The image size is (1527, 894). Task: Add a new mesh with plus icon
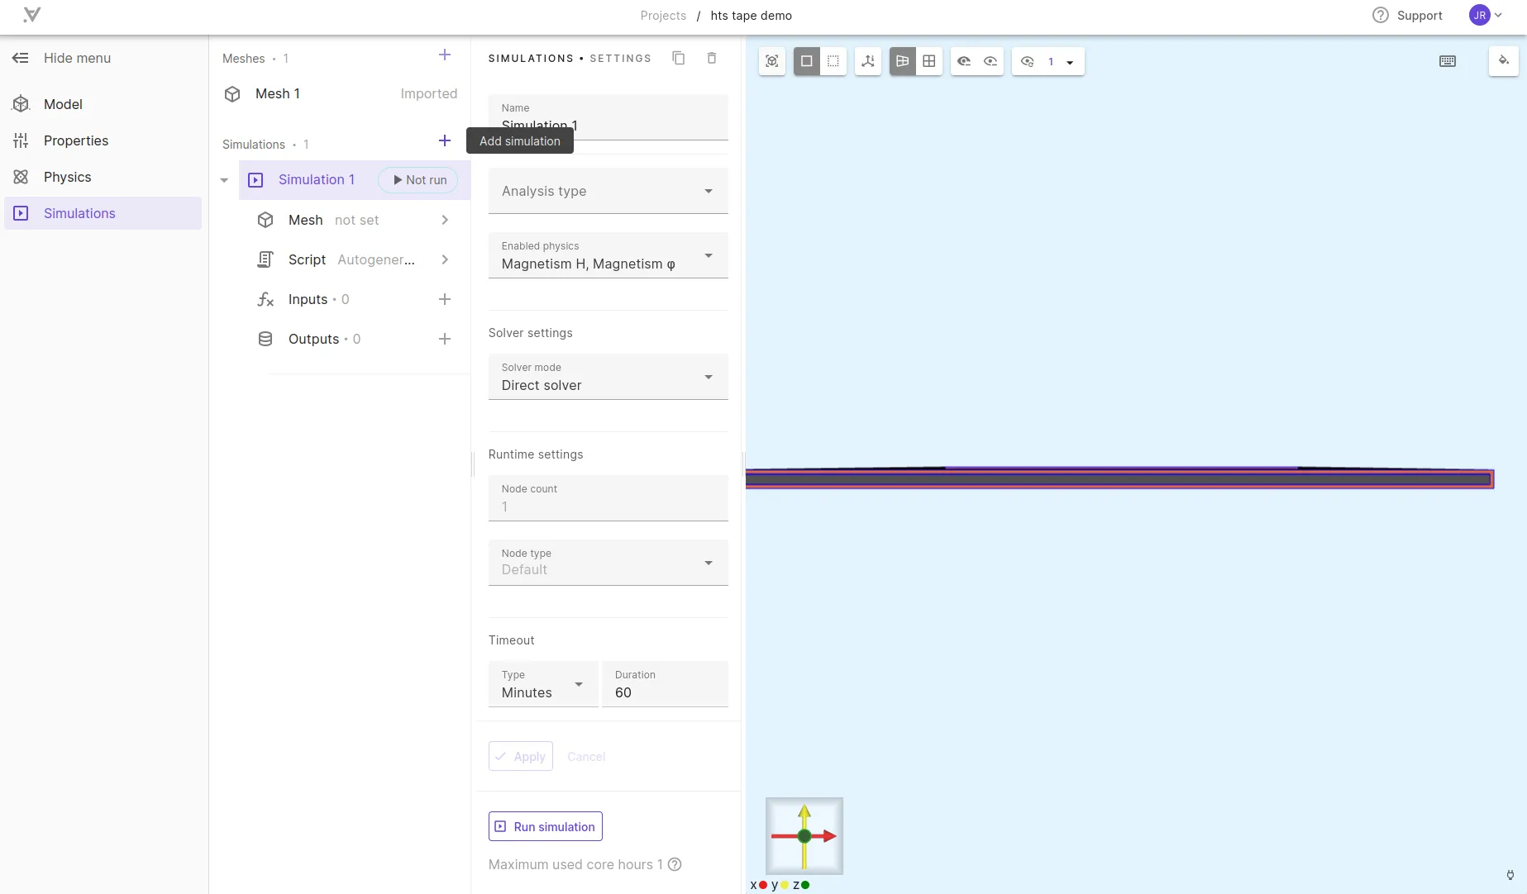(445, 55)
